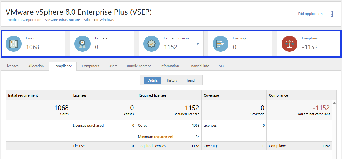The width and height of the screenshot is (342, 159).
Task: Click Microsoft Windows label
Action: [x=99, y=20]
